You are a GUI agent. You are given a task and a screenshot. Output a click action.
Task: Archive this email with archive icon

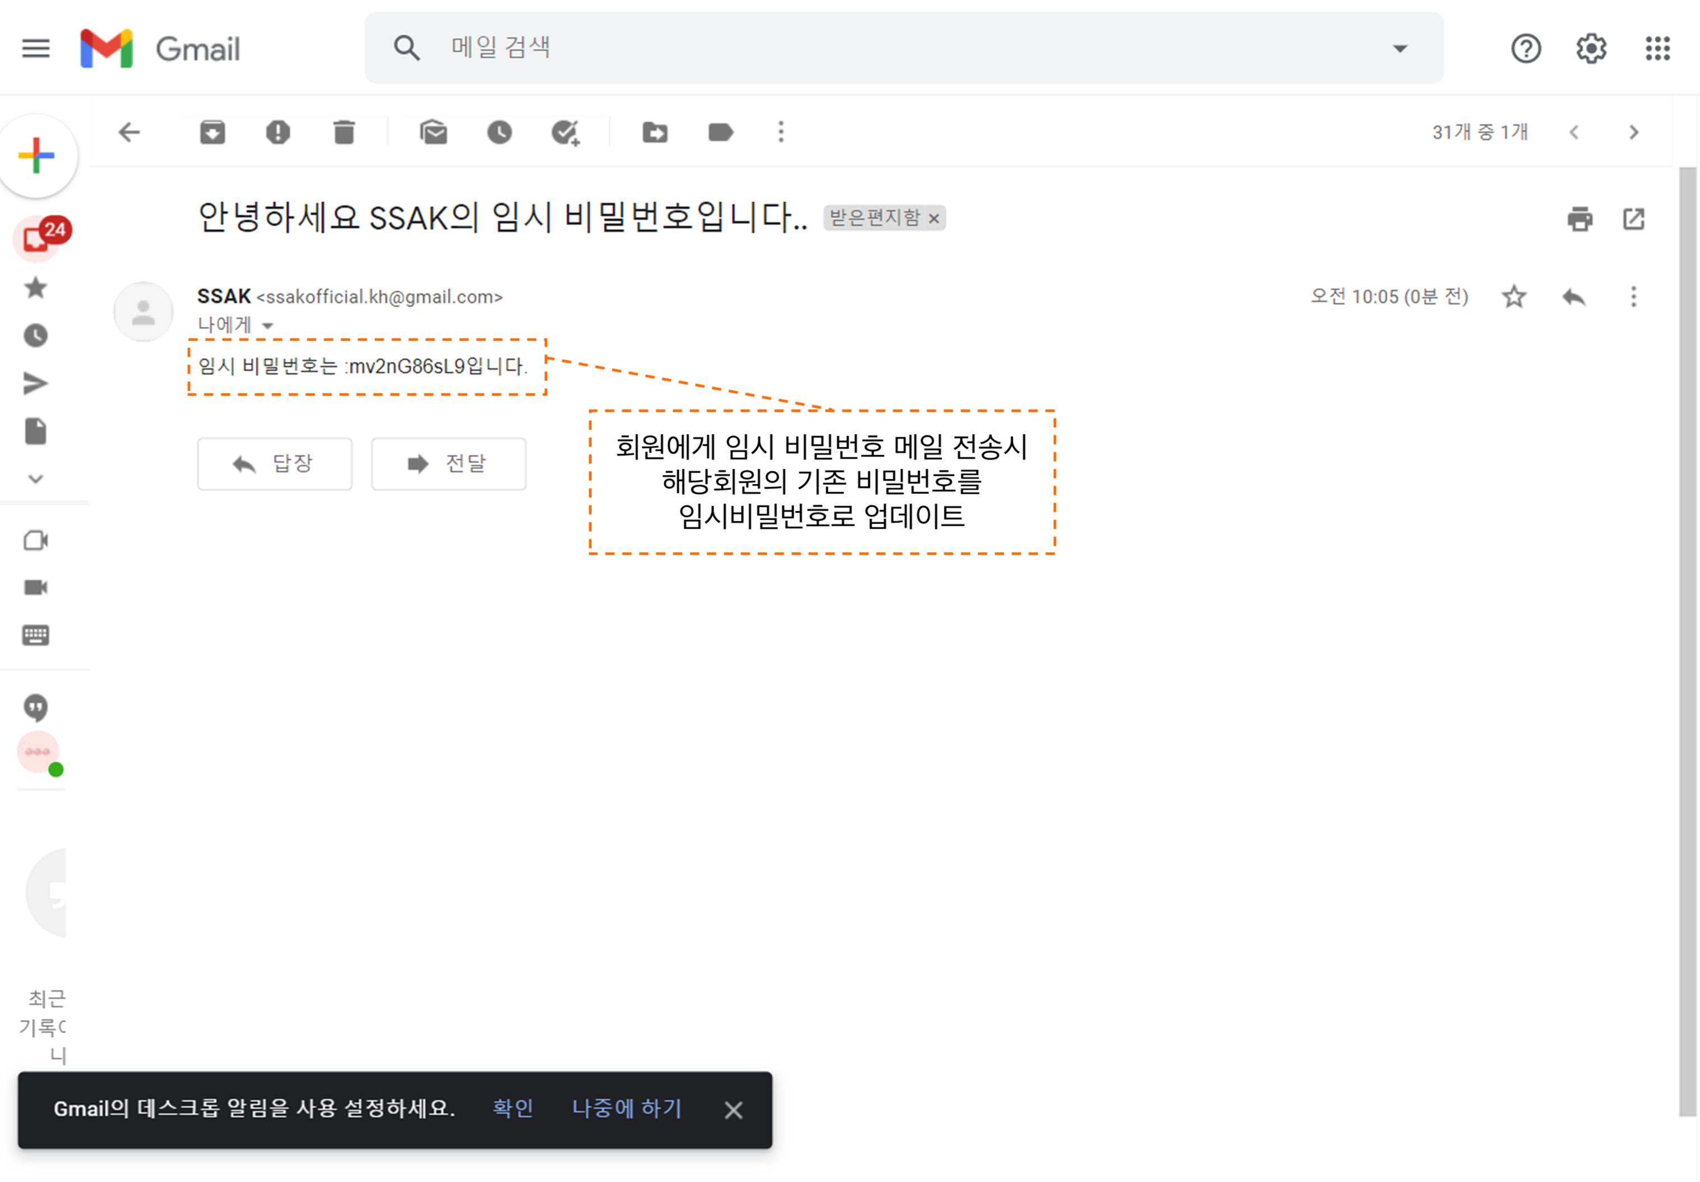[x=212, y=132]
